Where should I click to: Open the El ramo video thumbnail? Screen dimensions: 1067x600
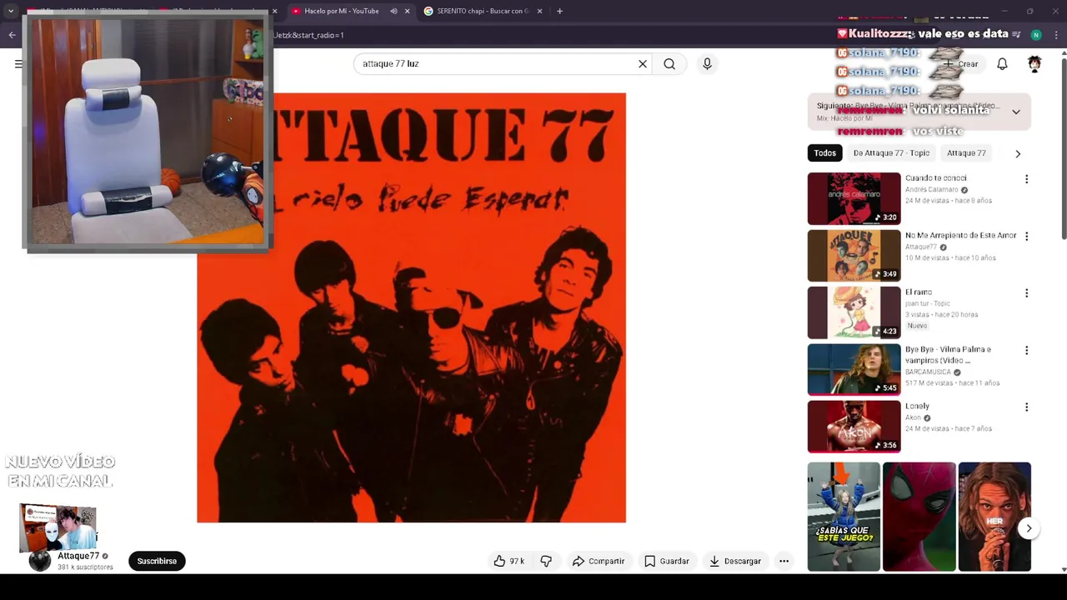tap(854, 312)
